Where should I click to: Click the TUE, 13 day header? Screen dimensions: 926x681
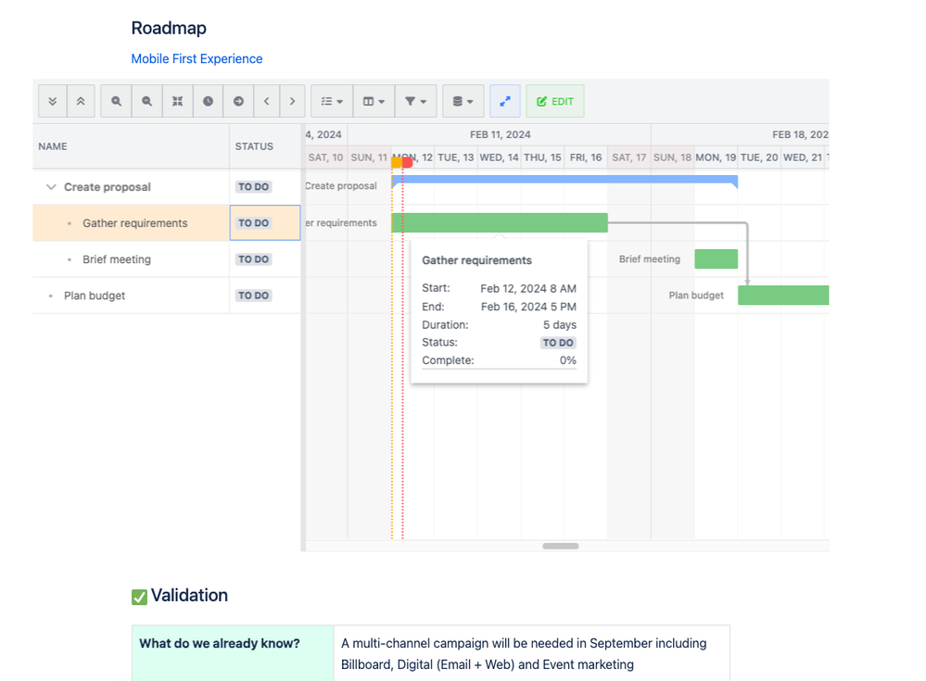click(x=456, y=158)
